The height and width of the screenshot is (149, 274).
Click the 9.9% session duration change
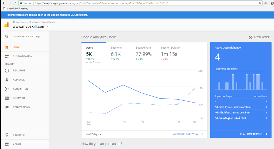pos(164,59)
